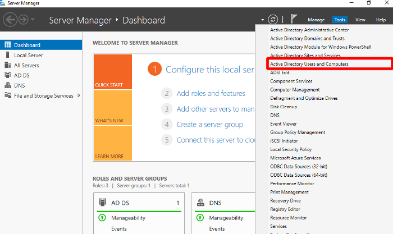Click the DNS sidebar icon
This screenshot has width=393, height=234.
[8, 85]
